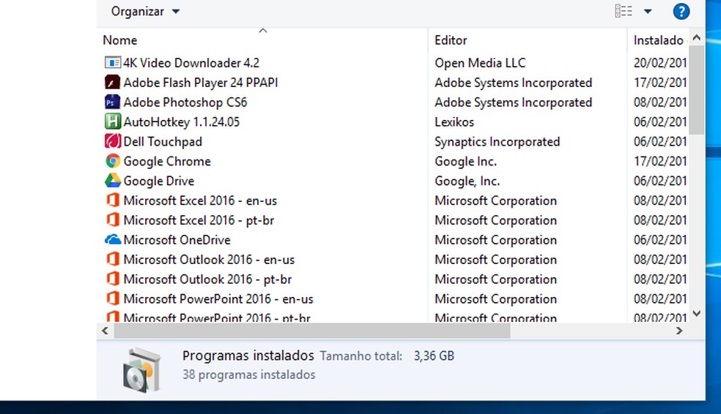Select the Google Chrome icon
Viewport: 721px width, 414px height.
(x=112, y=162)
